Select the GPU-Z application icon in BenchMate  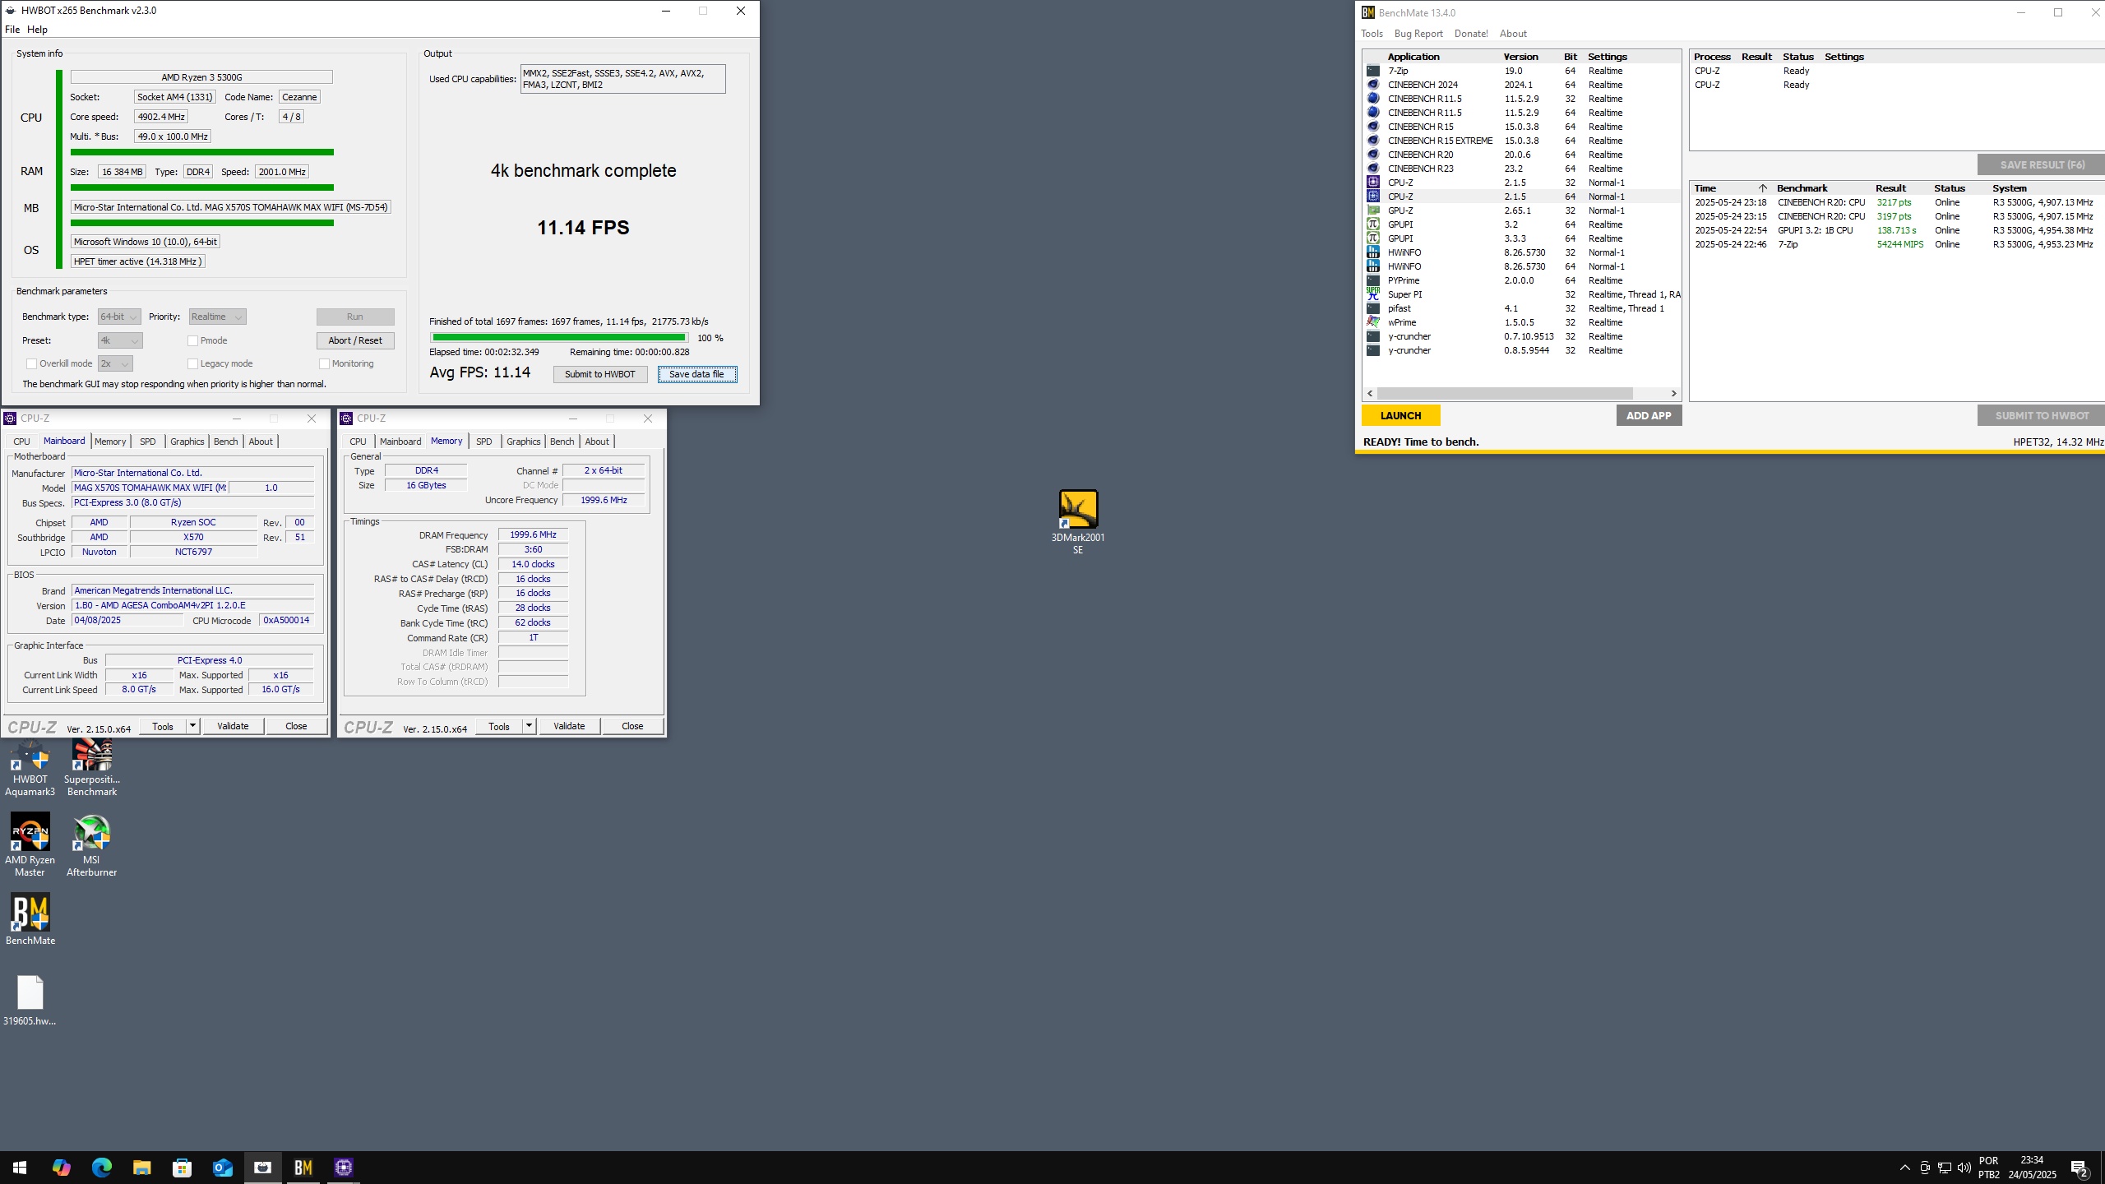pos(1372,210)
